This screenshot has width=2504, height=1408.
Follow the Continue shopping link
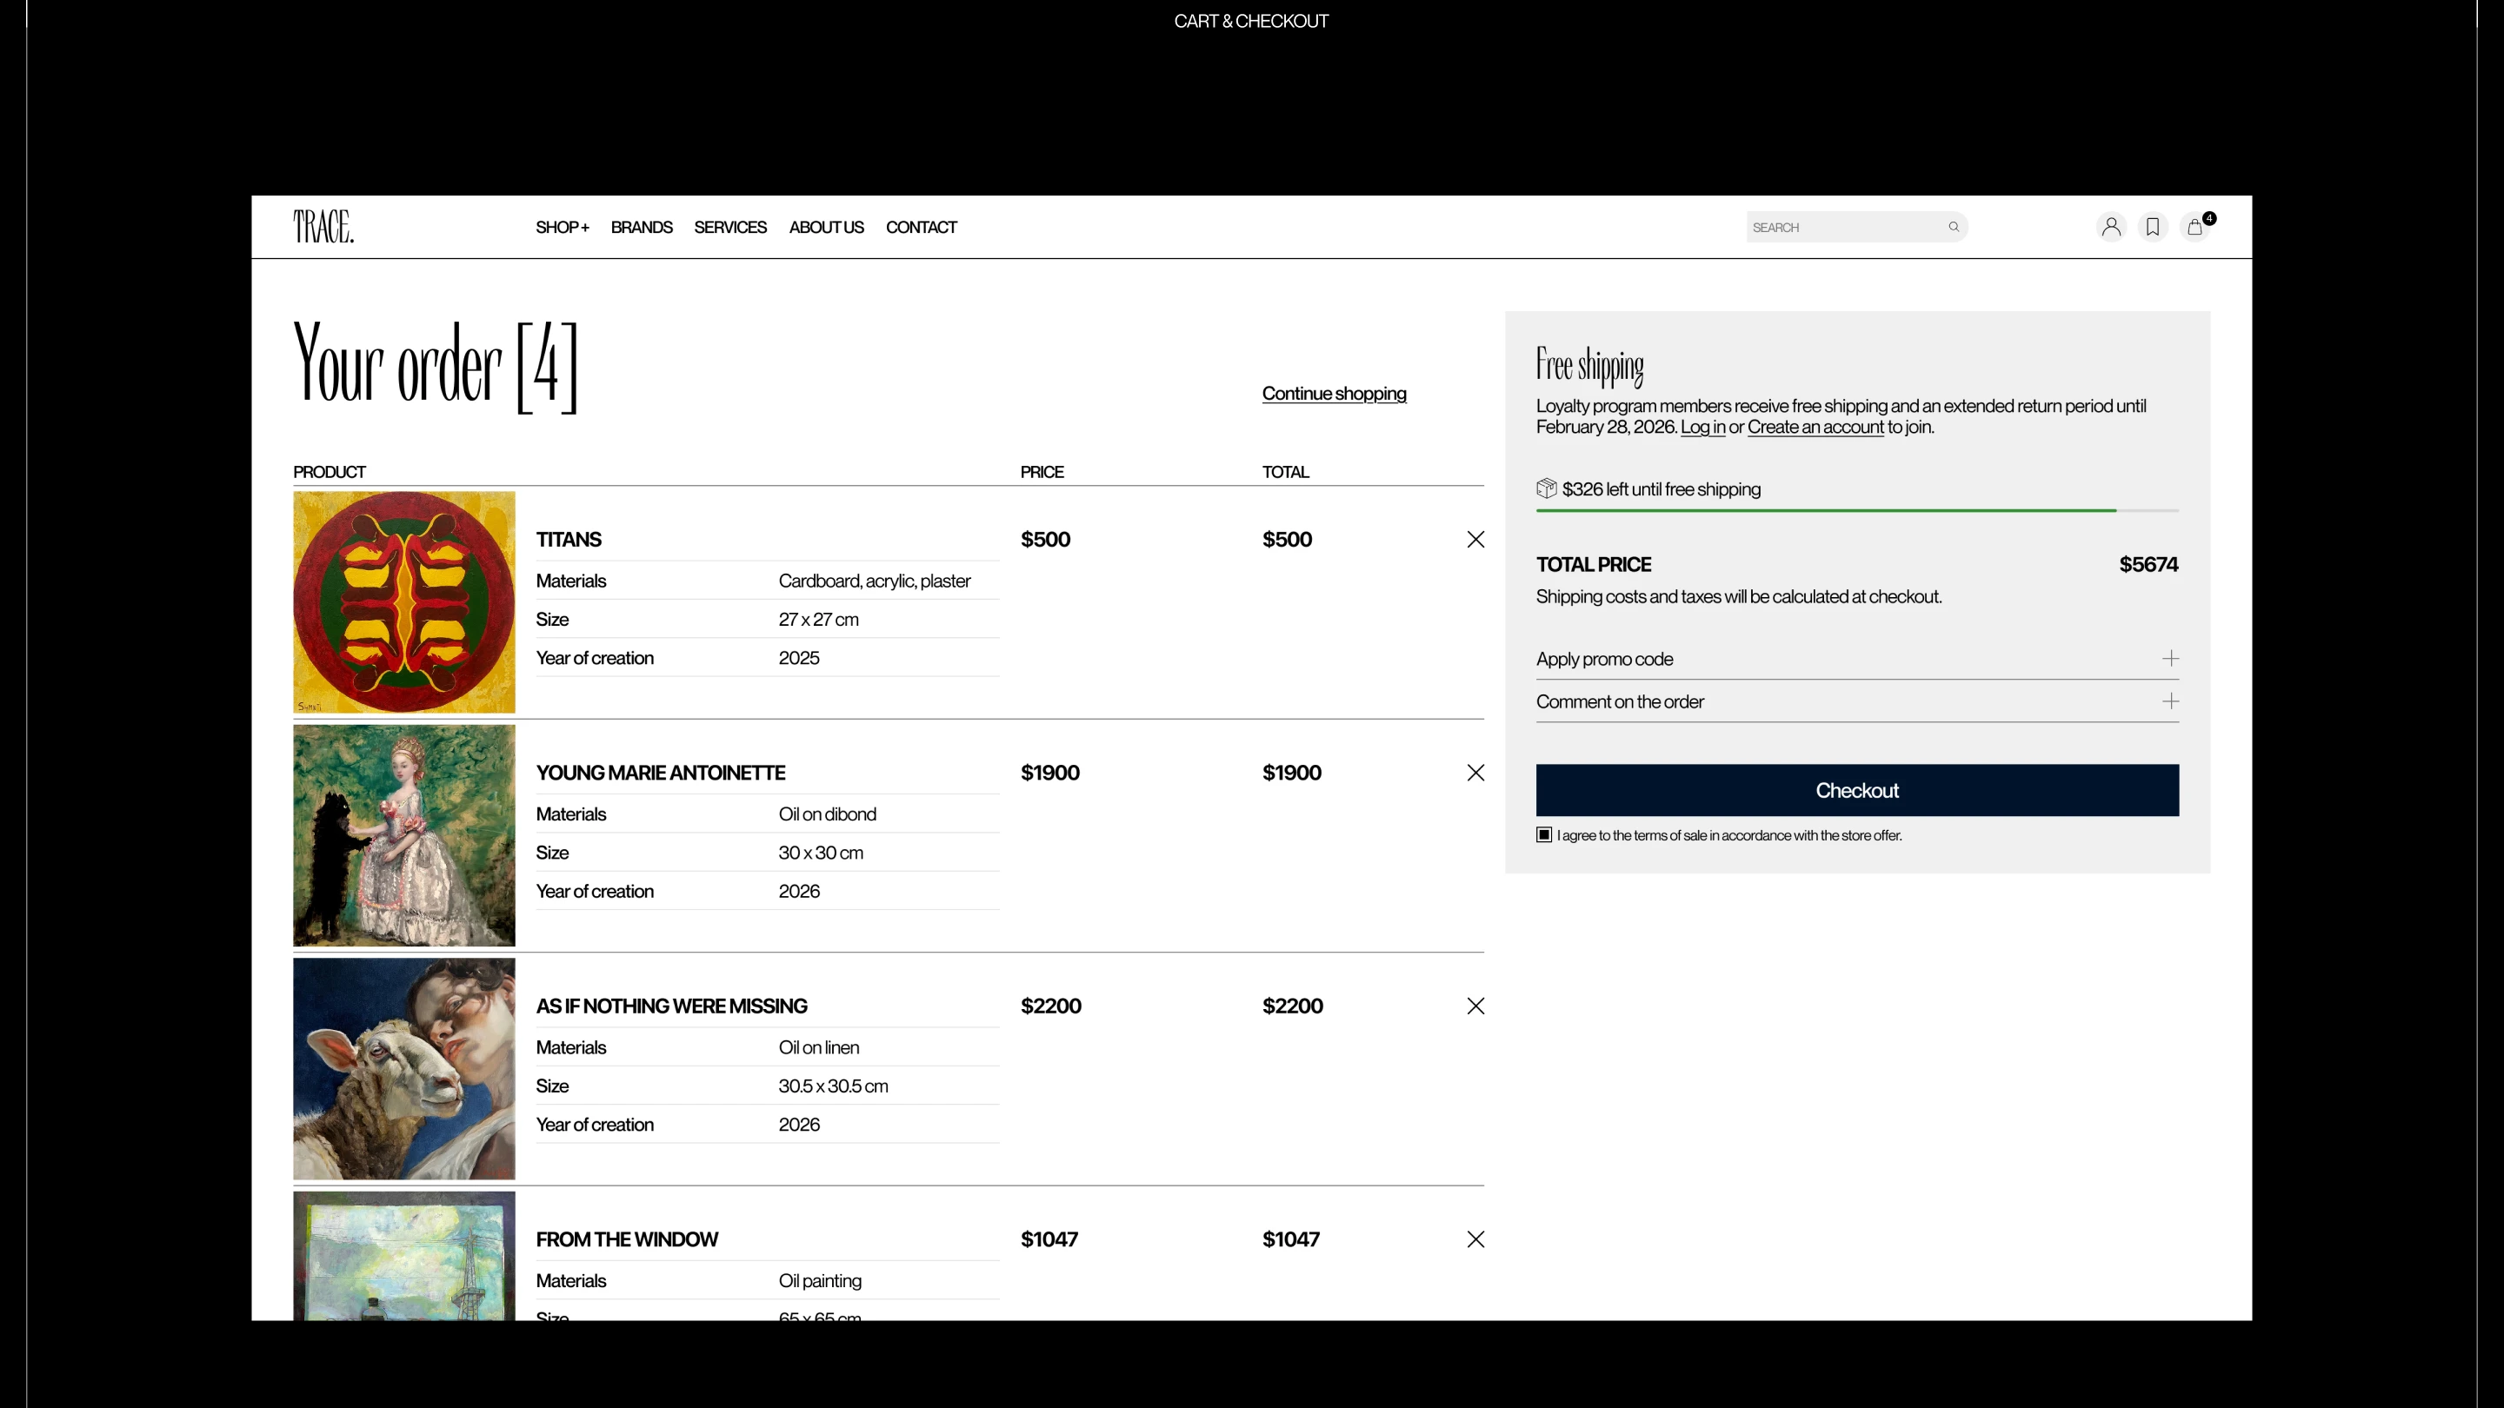(1334, 394)
